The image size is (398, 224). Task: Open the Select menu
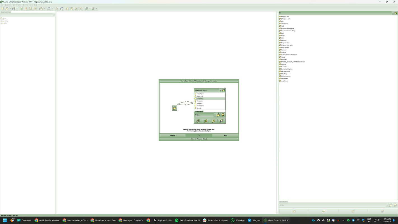[15, 5]
